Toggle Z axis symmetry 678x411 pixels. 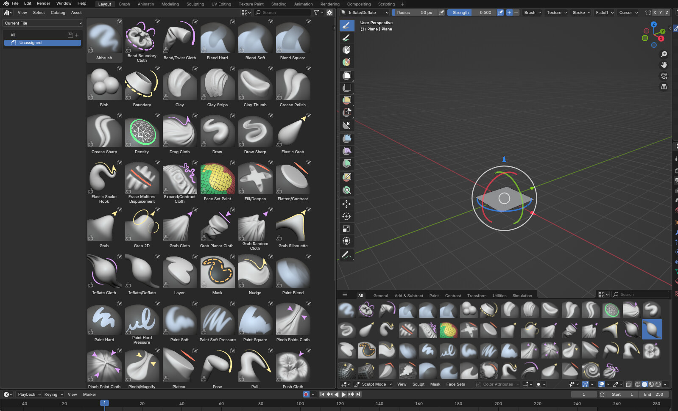click(x=667, y=13)
